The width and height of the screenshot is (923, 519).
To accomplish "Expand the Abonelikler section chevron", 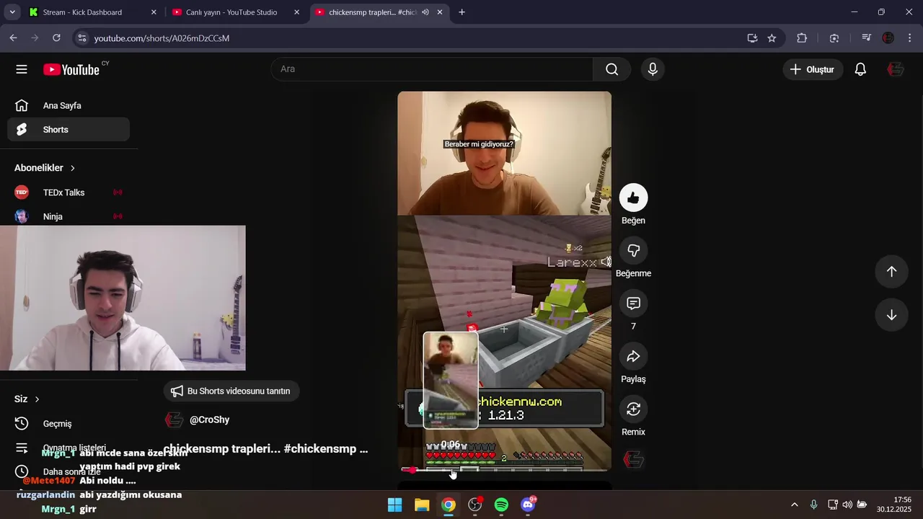I will pyautogui.click(x=73, y=168).
